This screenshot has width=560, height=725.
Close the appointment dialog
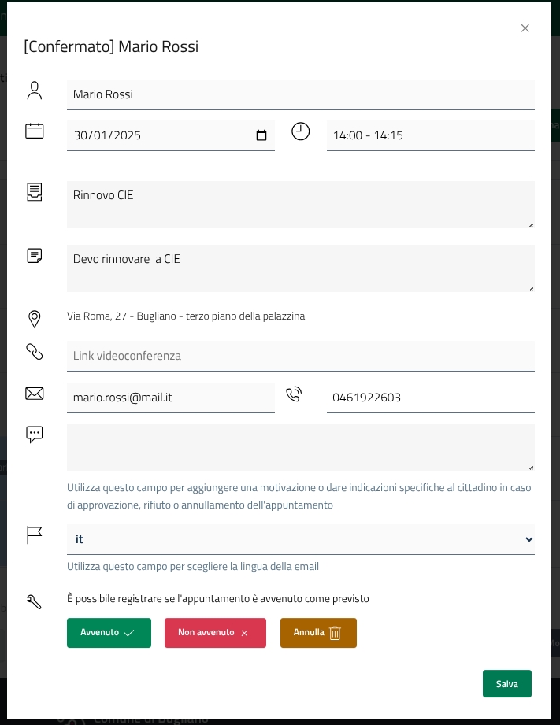pyautogui.click(x=525, y=28)
